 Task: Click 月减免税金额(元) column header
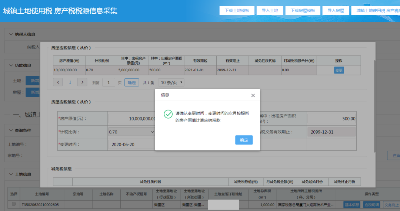pyautogui.click(x=280, y=182)
